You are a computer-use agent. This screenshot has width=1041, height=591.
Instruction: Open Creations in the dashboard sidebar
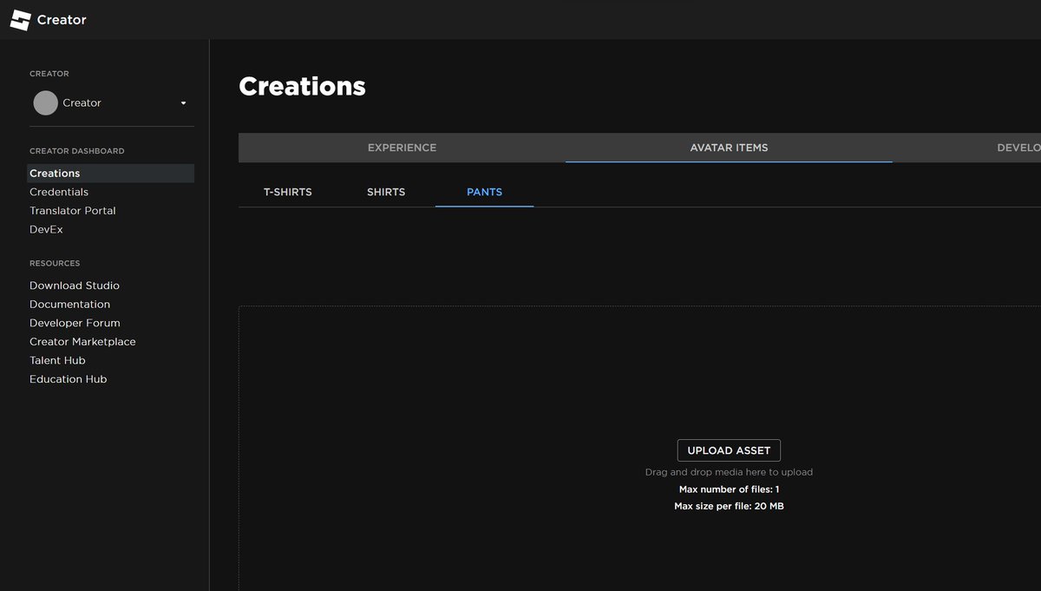tap(110, 174)
